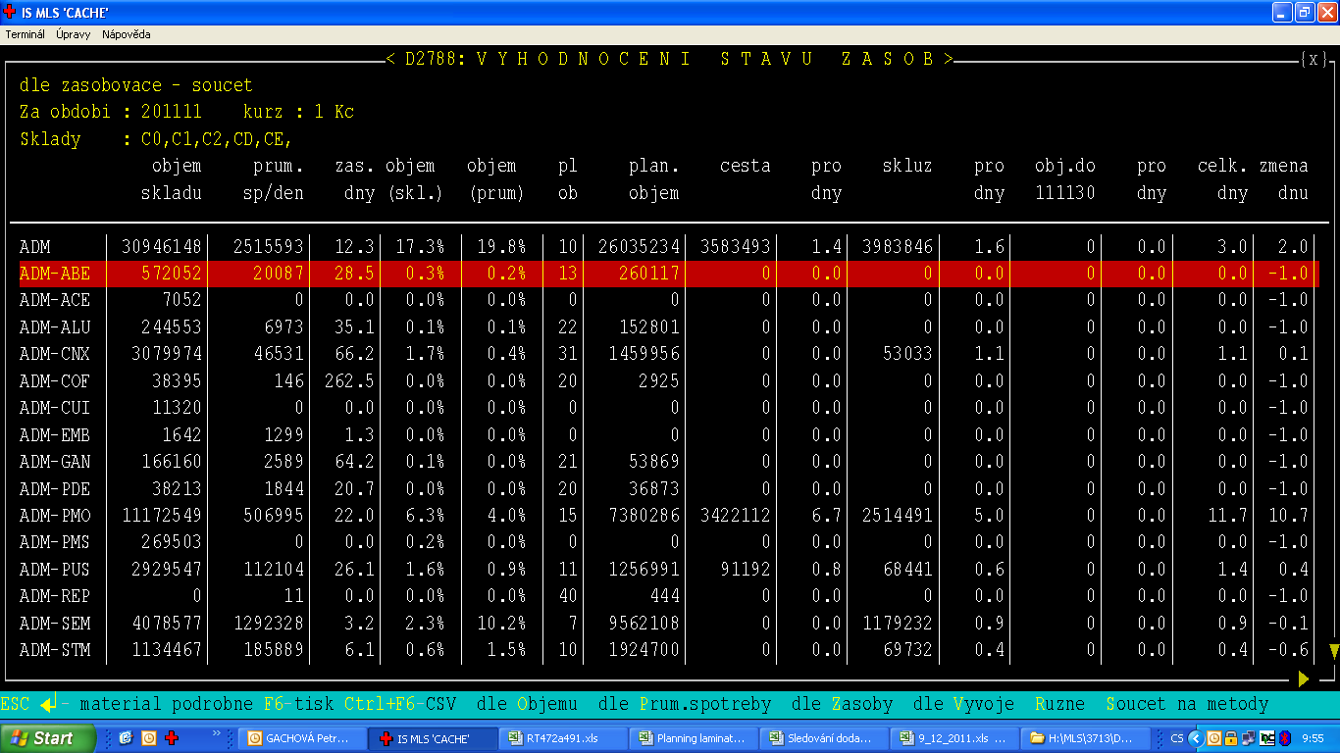Viewport: 1340px width, 753px height.
Task: Click the yellow return arrow next to ESC
Action: click(48, 703)
